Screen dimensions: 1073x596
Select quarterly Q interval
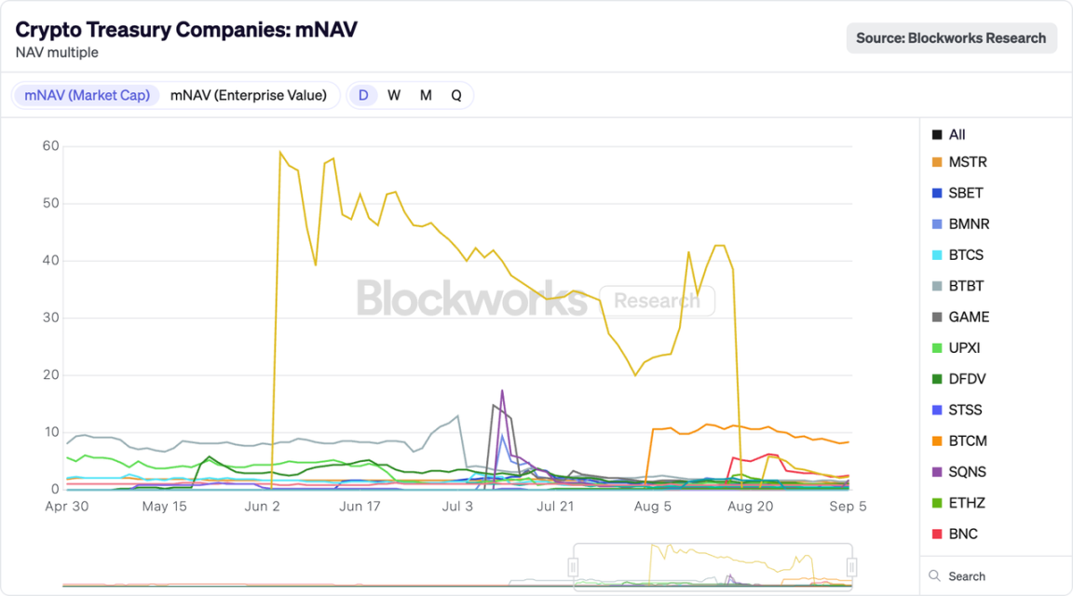[x=456, y=95]
